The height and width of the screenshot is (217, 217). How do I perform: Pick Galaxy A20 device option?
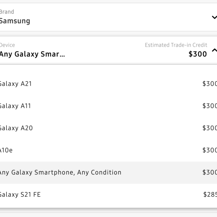(x=16, y=128)
